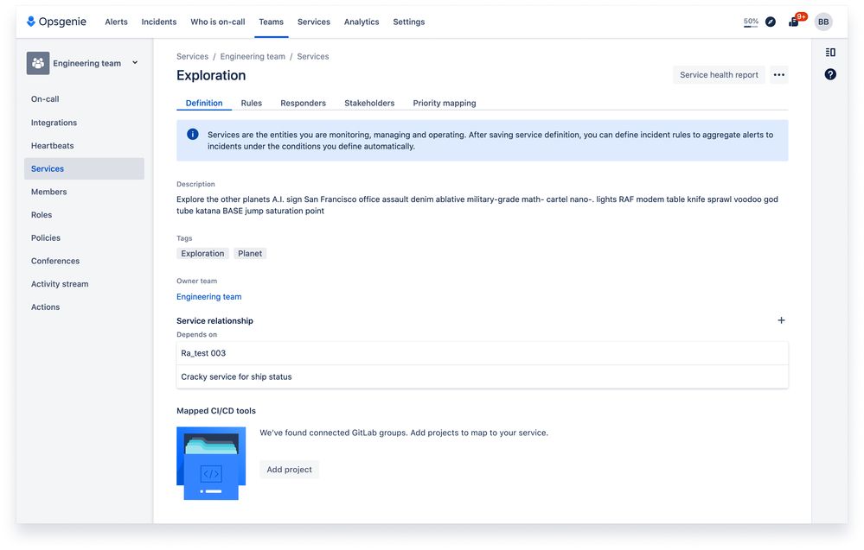Select Services in the sidebar
Screen dimensions: 864x550
[84, 169]
